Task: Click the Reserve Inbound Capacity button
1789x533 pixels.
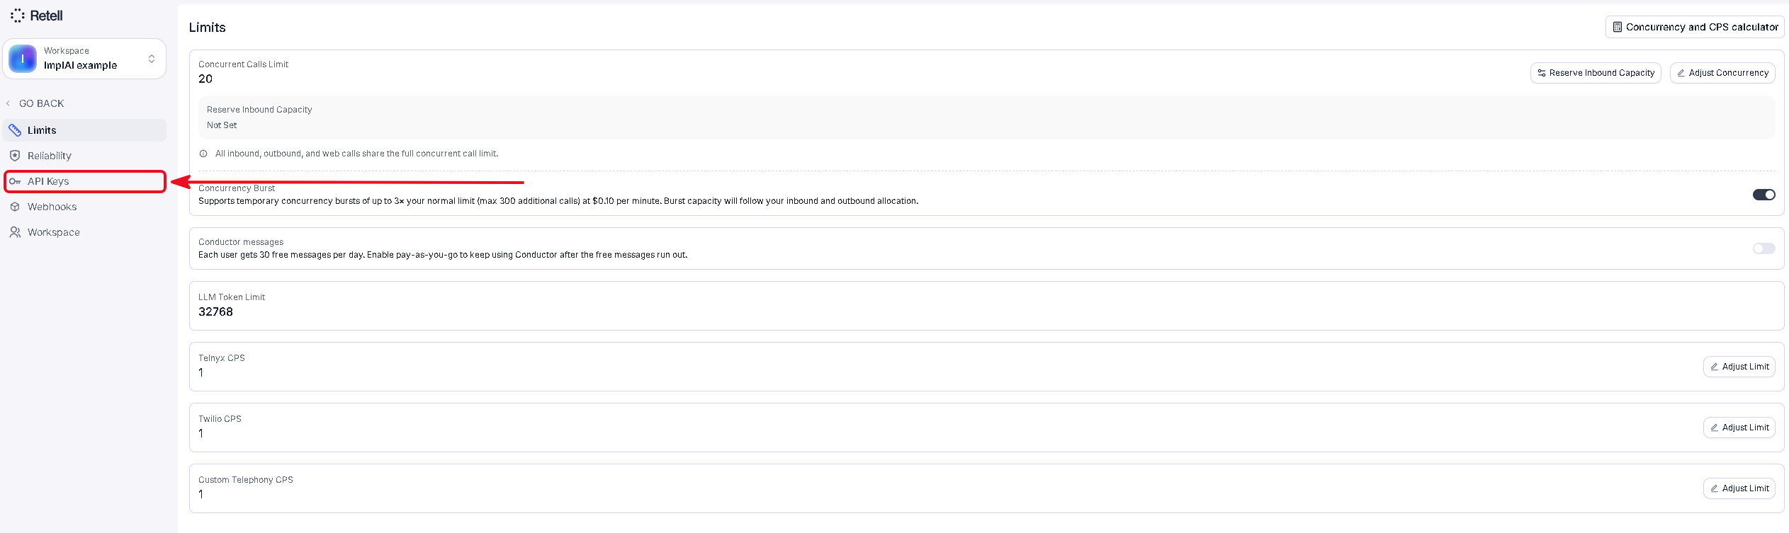Action: click(1596, 73)
